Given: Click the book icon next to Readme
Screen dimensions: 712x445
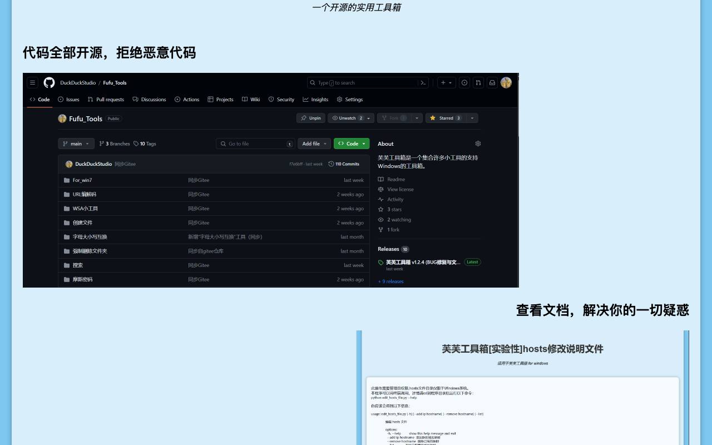Looking at the screenshot, I should pyautogui.click(x=381, y=180).
